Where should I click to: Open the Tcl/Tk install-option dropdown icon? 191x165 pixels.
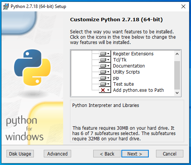coord(105,60)
